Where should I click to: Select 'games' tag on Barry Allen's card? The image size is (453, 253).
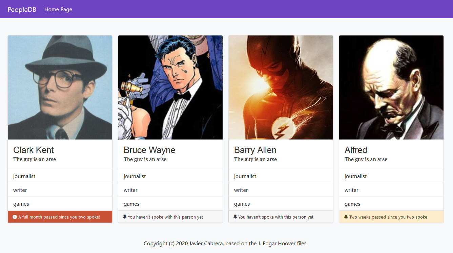(242, 204)
